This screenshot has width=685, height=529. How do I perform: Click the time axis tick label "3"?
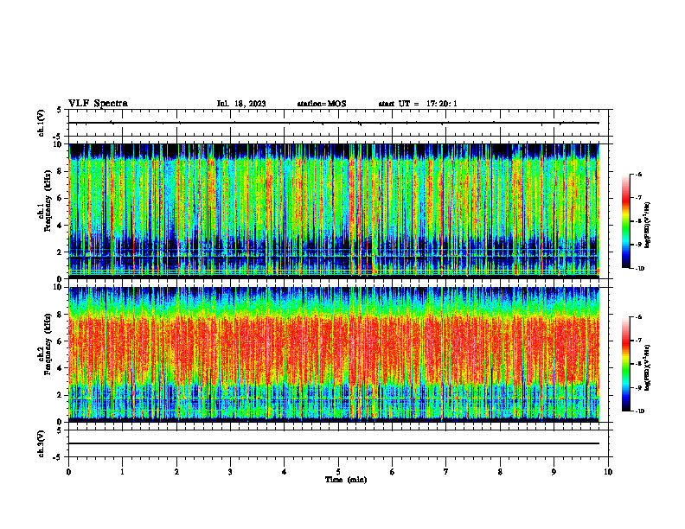[230, 472]
